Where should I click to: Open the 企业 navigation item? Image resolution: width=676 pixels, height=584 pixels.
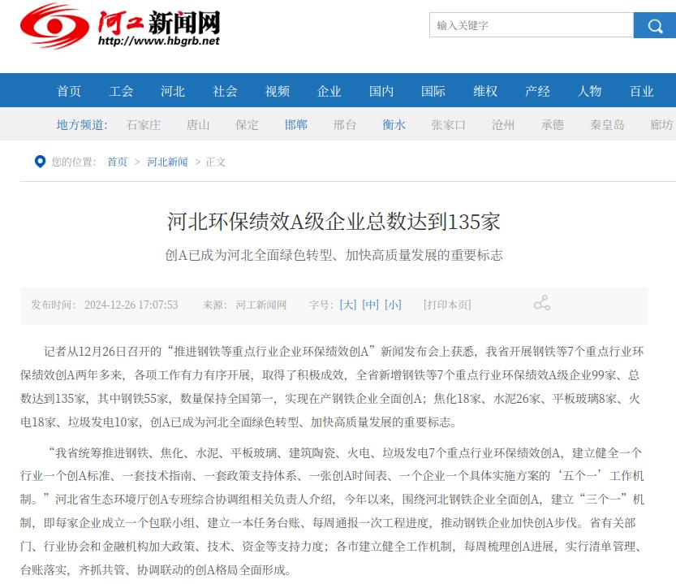[x=329, y=91]
